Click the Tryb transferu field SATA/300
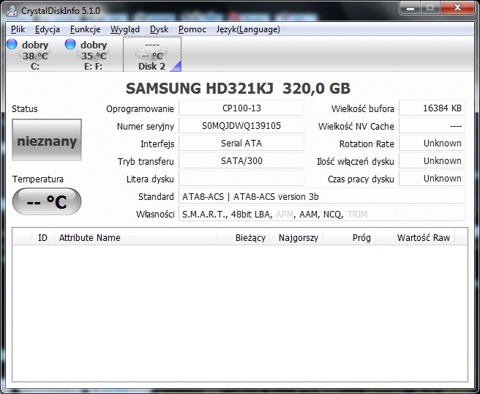 241,161
